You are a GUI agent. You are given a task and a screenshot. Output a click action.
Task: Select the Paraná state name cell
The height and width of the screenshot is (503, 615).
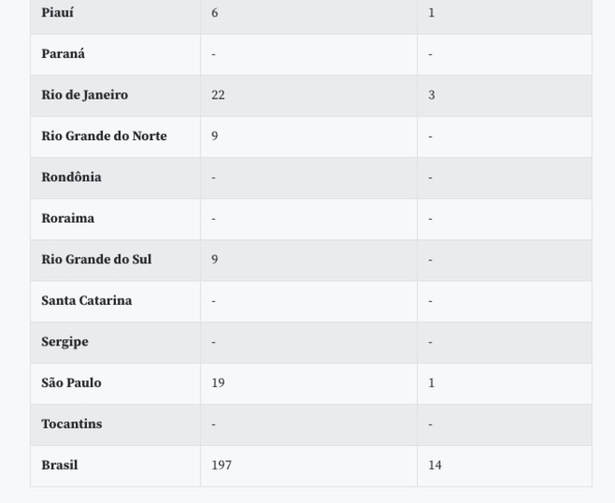pos(63,53)
